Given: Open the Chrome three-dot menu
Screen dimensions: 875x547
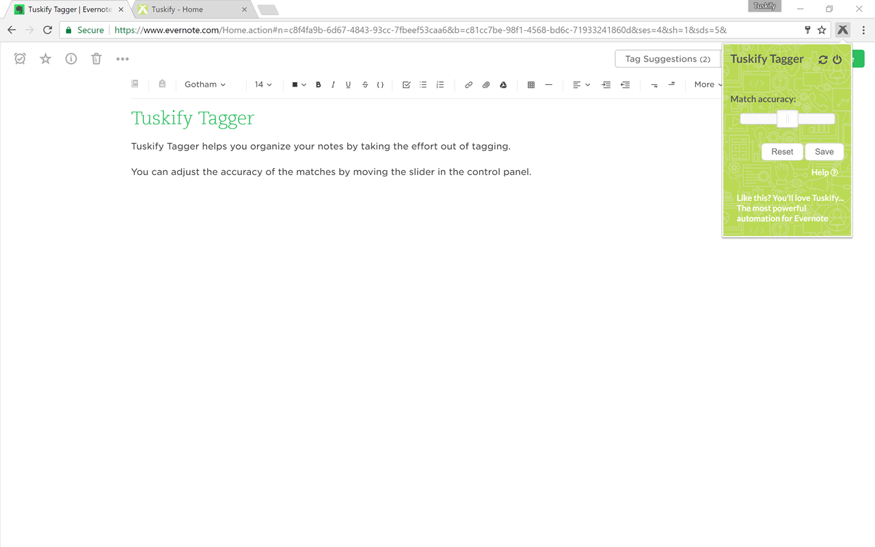Looking at the screenshot, I should click(863, 30).
